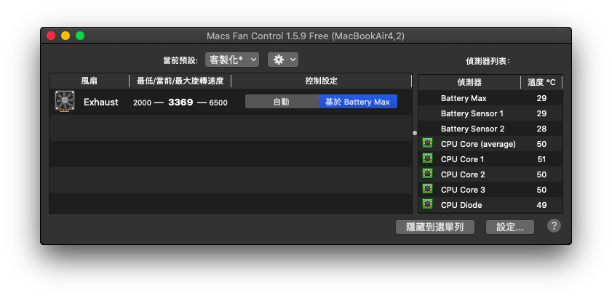The image size is (612, 298).
Task: Switch fan control to 自動 mode
Action: [282, 102]
